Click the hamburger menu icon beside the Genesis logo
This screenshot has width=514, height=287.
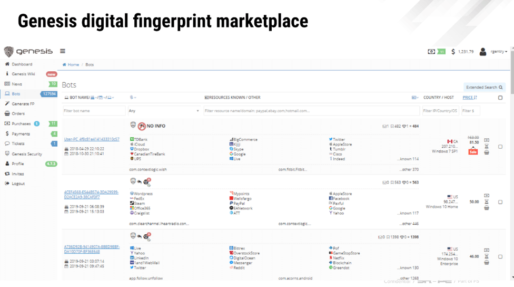pyautogui.click(x=63, y=51)
